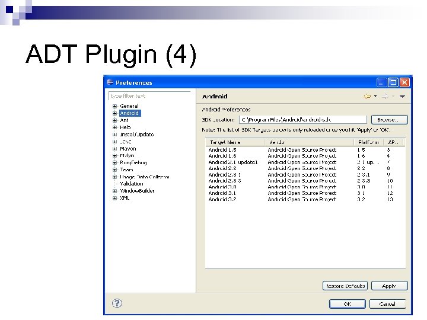Click the help question mark icon
The width and height of the screenshot is (427, 320).
[117, 303]
